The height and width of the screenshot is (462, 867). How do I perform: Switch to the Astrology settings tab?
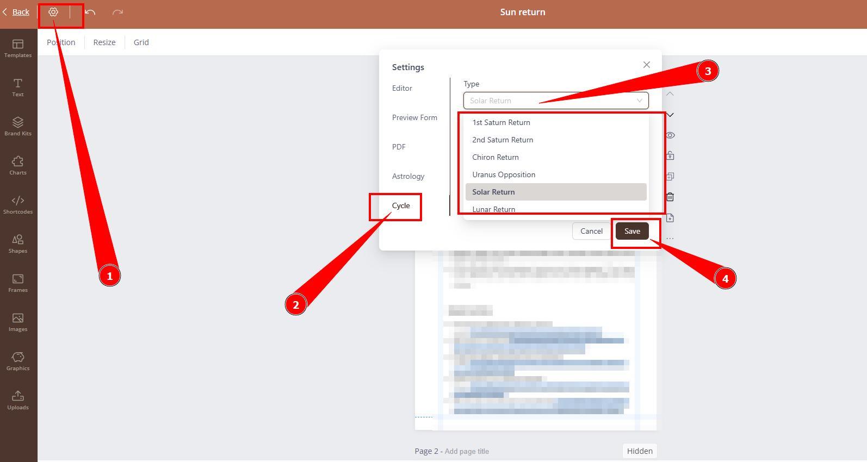408,176
